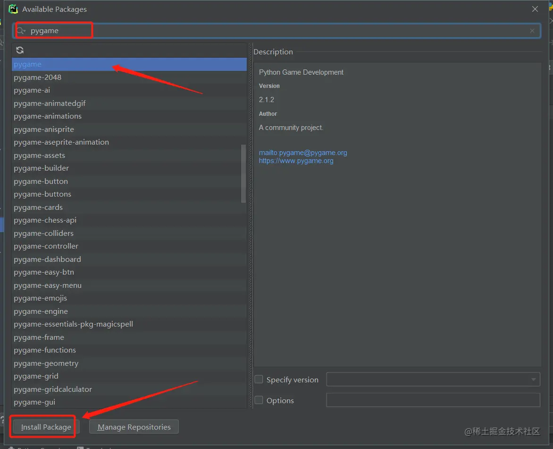This screenshot has height=449, width=553.
Task: Select the pygame package row
Action: (x=129, y=64)
